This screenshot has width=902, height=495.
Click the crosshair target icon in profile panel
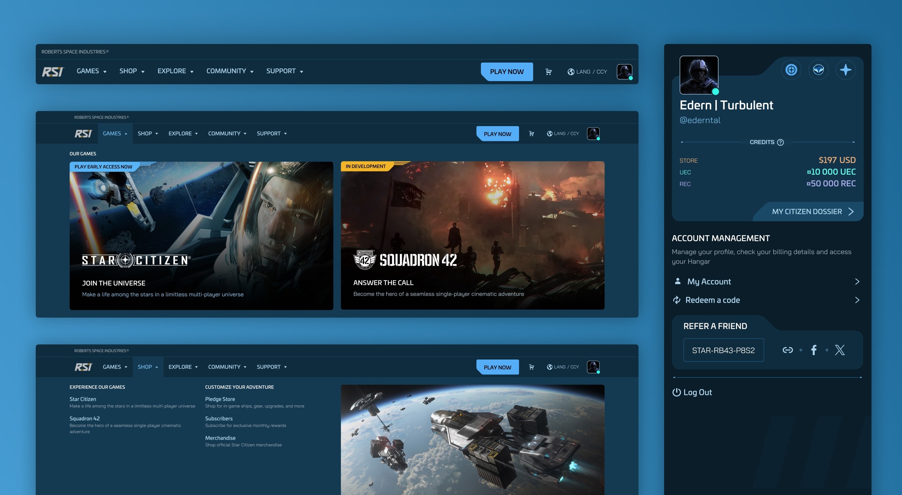tap(791, 70)
